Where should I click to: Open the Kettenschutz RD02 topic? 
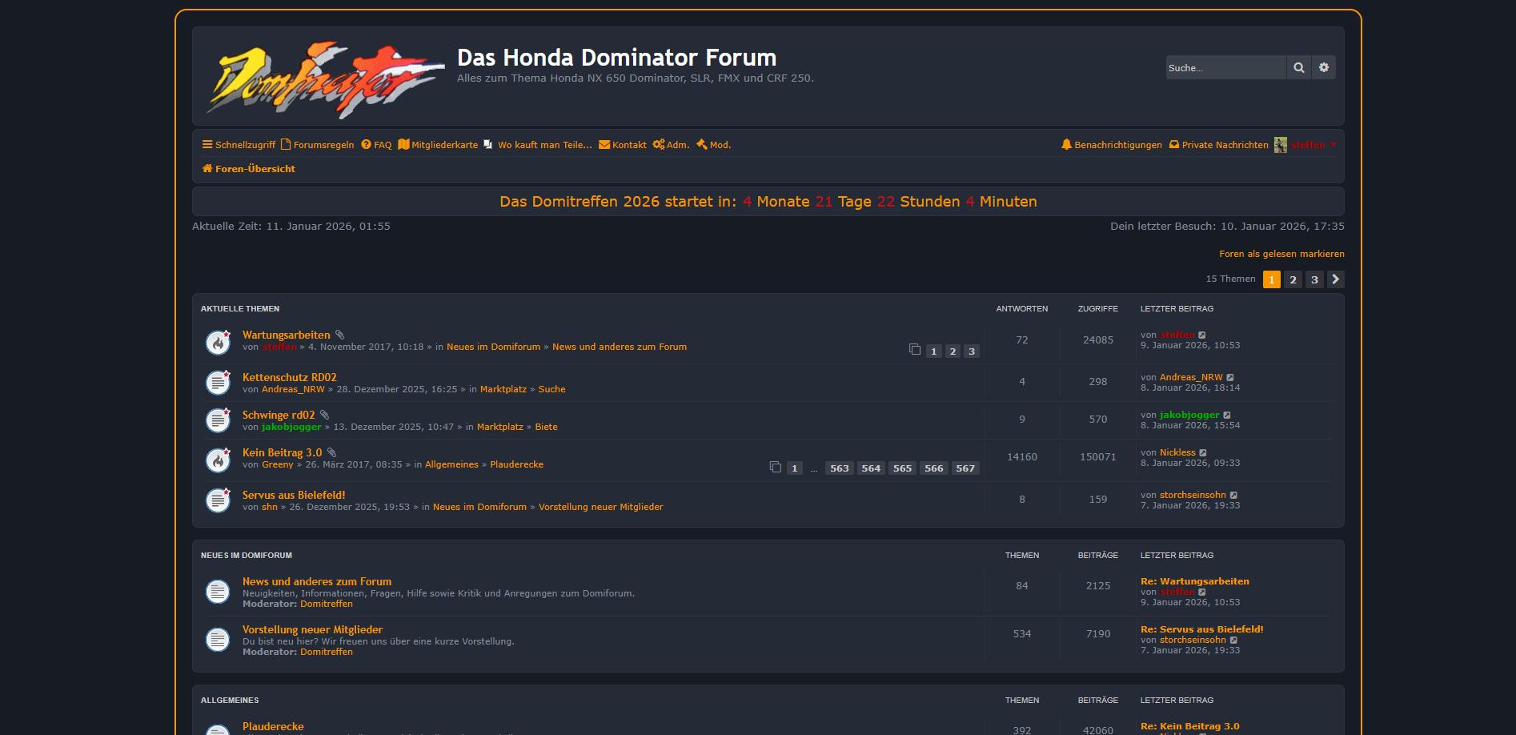click(x=289, y=377)
